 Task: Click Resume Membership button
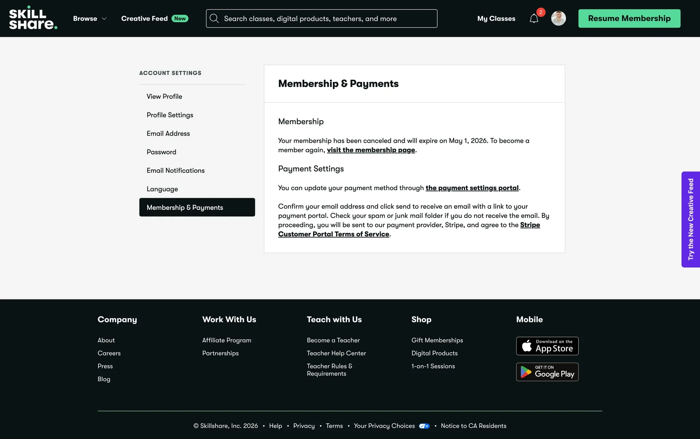(x=629, y=19)
